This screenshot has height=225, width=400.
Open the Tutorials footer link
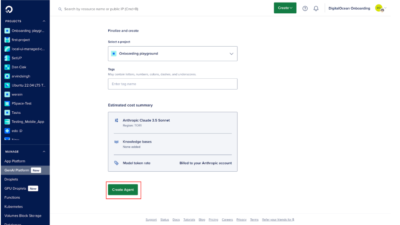coord(189,220)
